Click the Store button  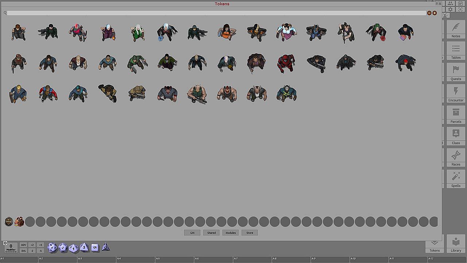point(250,233)
